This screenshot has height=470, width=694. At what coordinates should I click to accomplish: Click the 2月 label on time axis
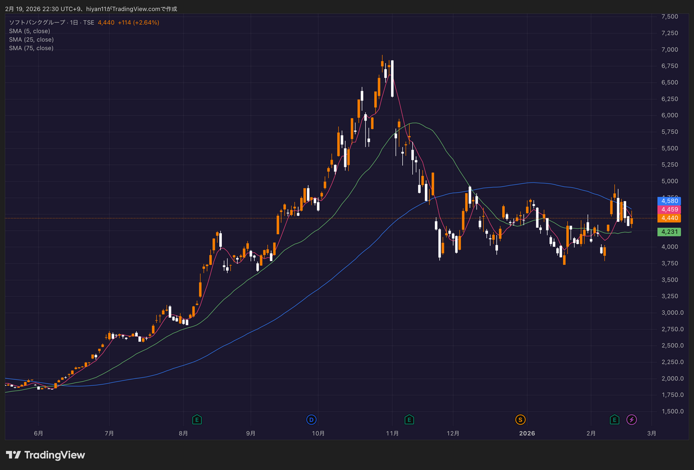pos(591,433)
